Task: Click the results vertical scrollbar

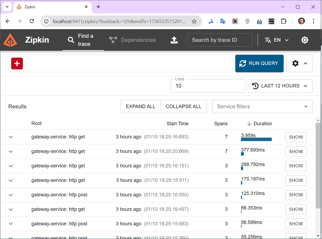Action: tap(318, 166)
